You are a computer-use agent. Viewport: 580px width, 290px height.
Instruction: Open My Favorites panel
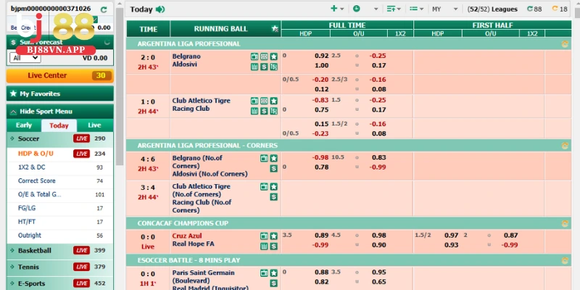point(60,94)
